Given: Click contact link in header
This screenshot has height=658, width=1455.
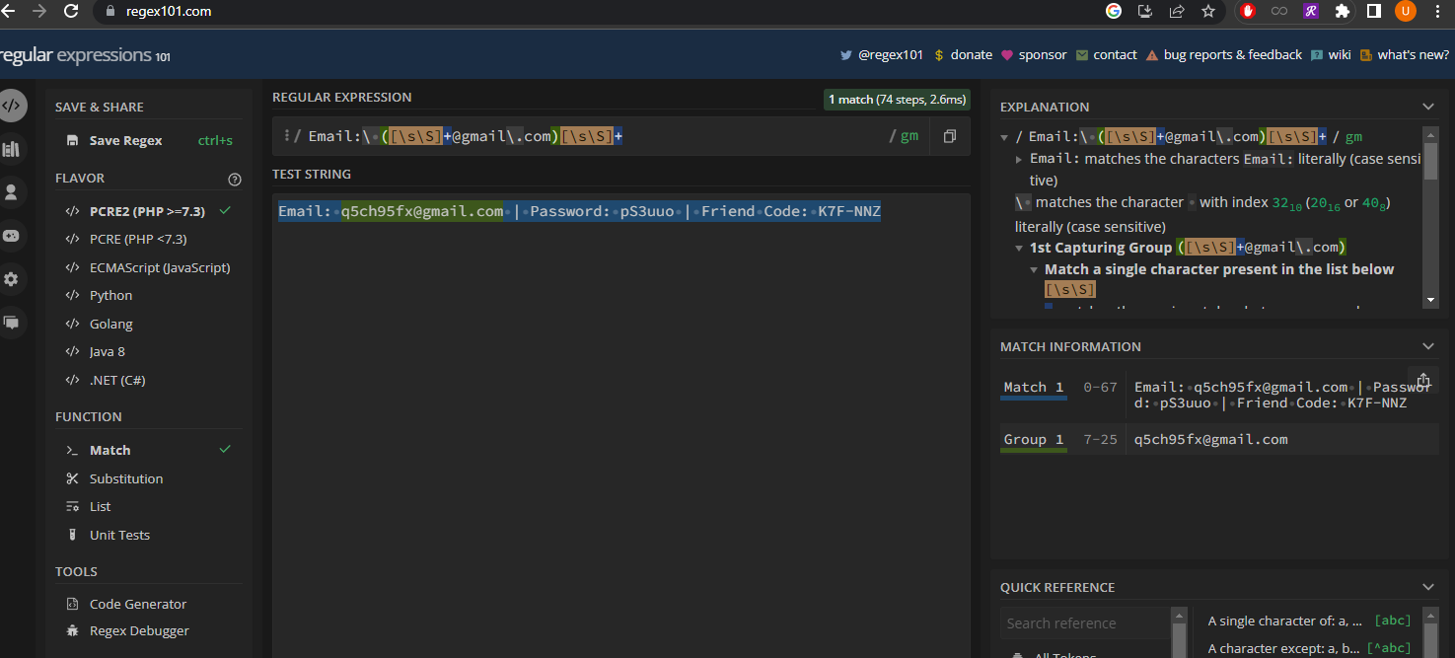Looking at the screenshot, I should (x=1107, y=55).
